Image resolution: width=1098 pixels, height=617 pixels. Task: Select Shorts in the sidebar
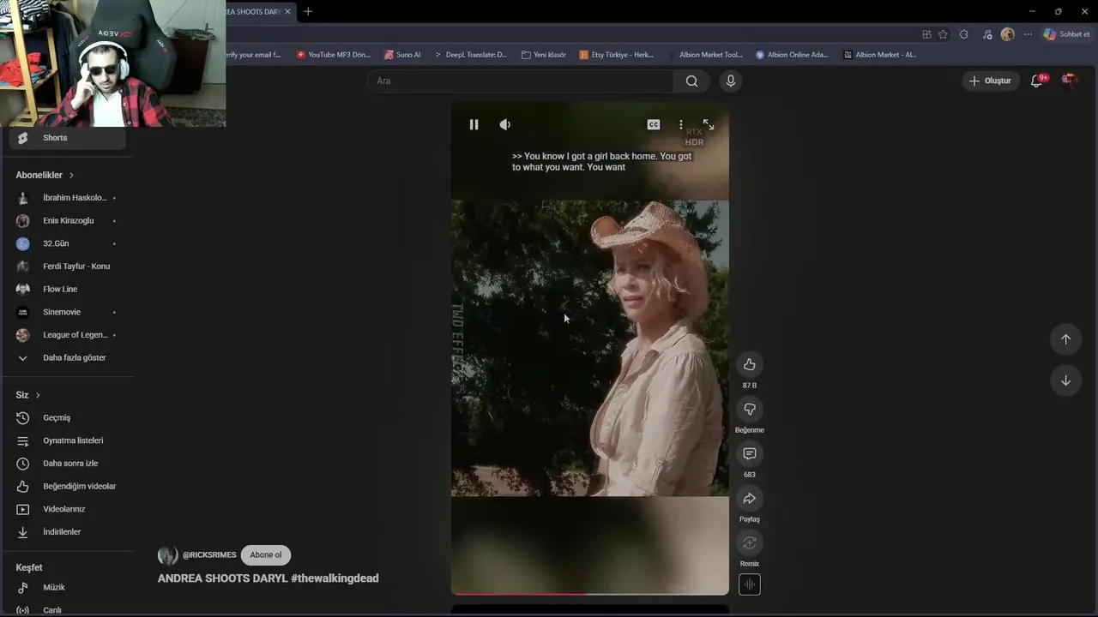[67, 138]
